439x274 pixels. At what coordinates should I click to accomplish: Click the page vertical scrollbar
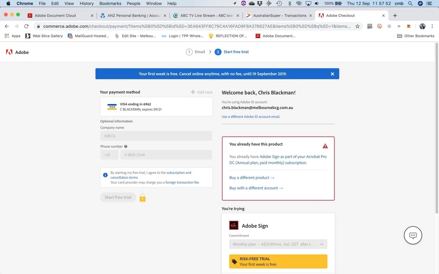(437, 129)
